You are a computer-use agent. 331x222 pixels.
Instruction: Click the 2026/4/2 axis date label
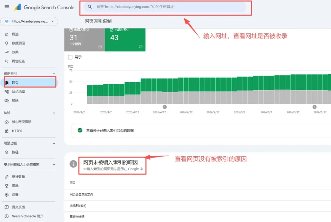[79, 112]
